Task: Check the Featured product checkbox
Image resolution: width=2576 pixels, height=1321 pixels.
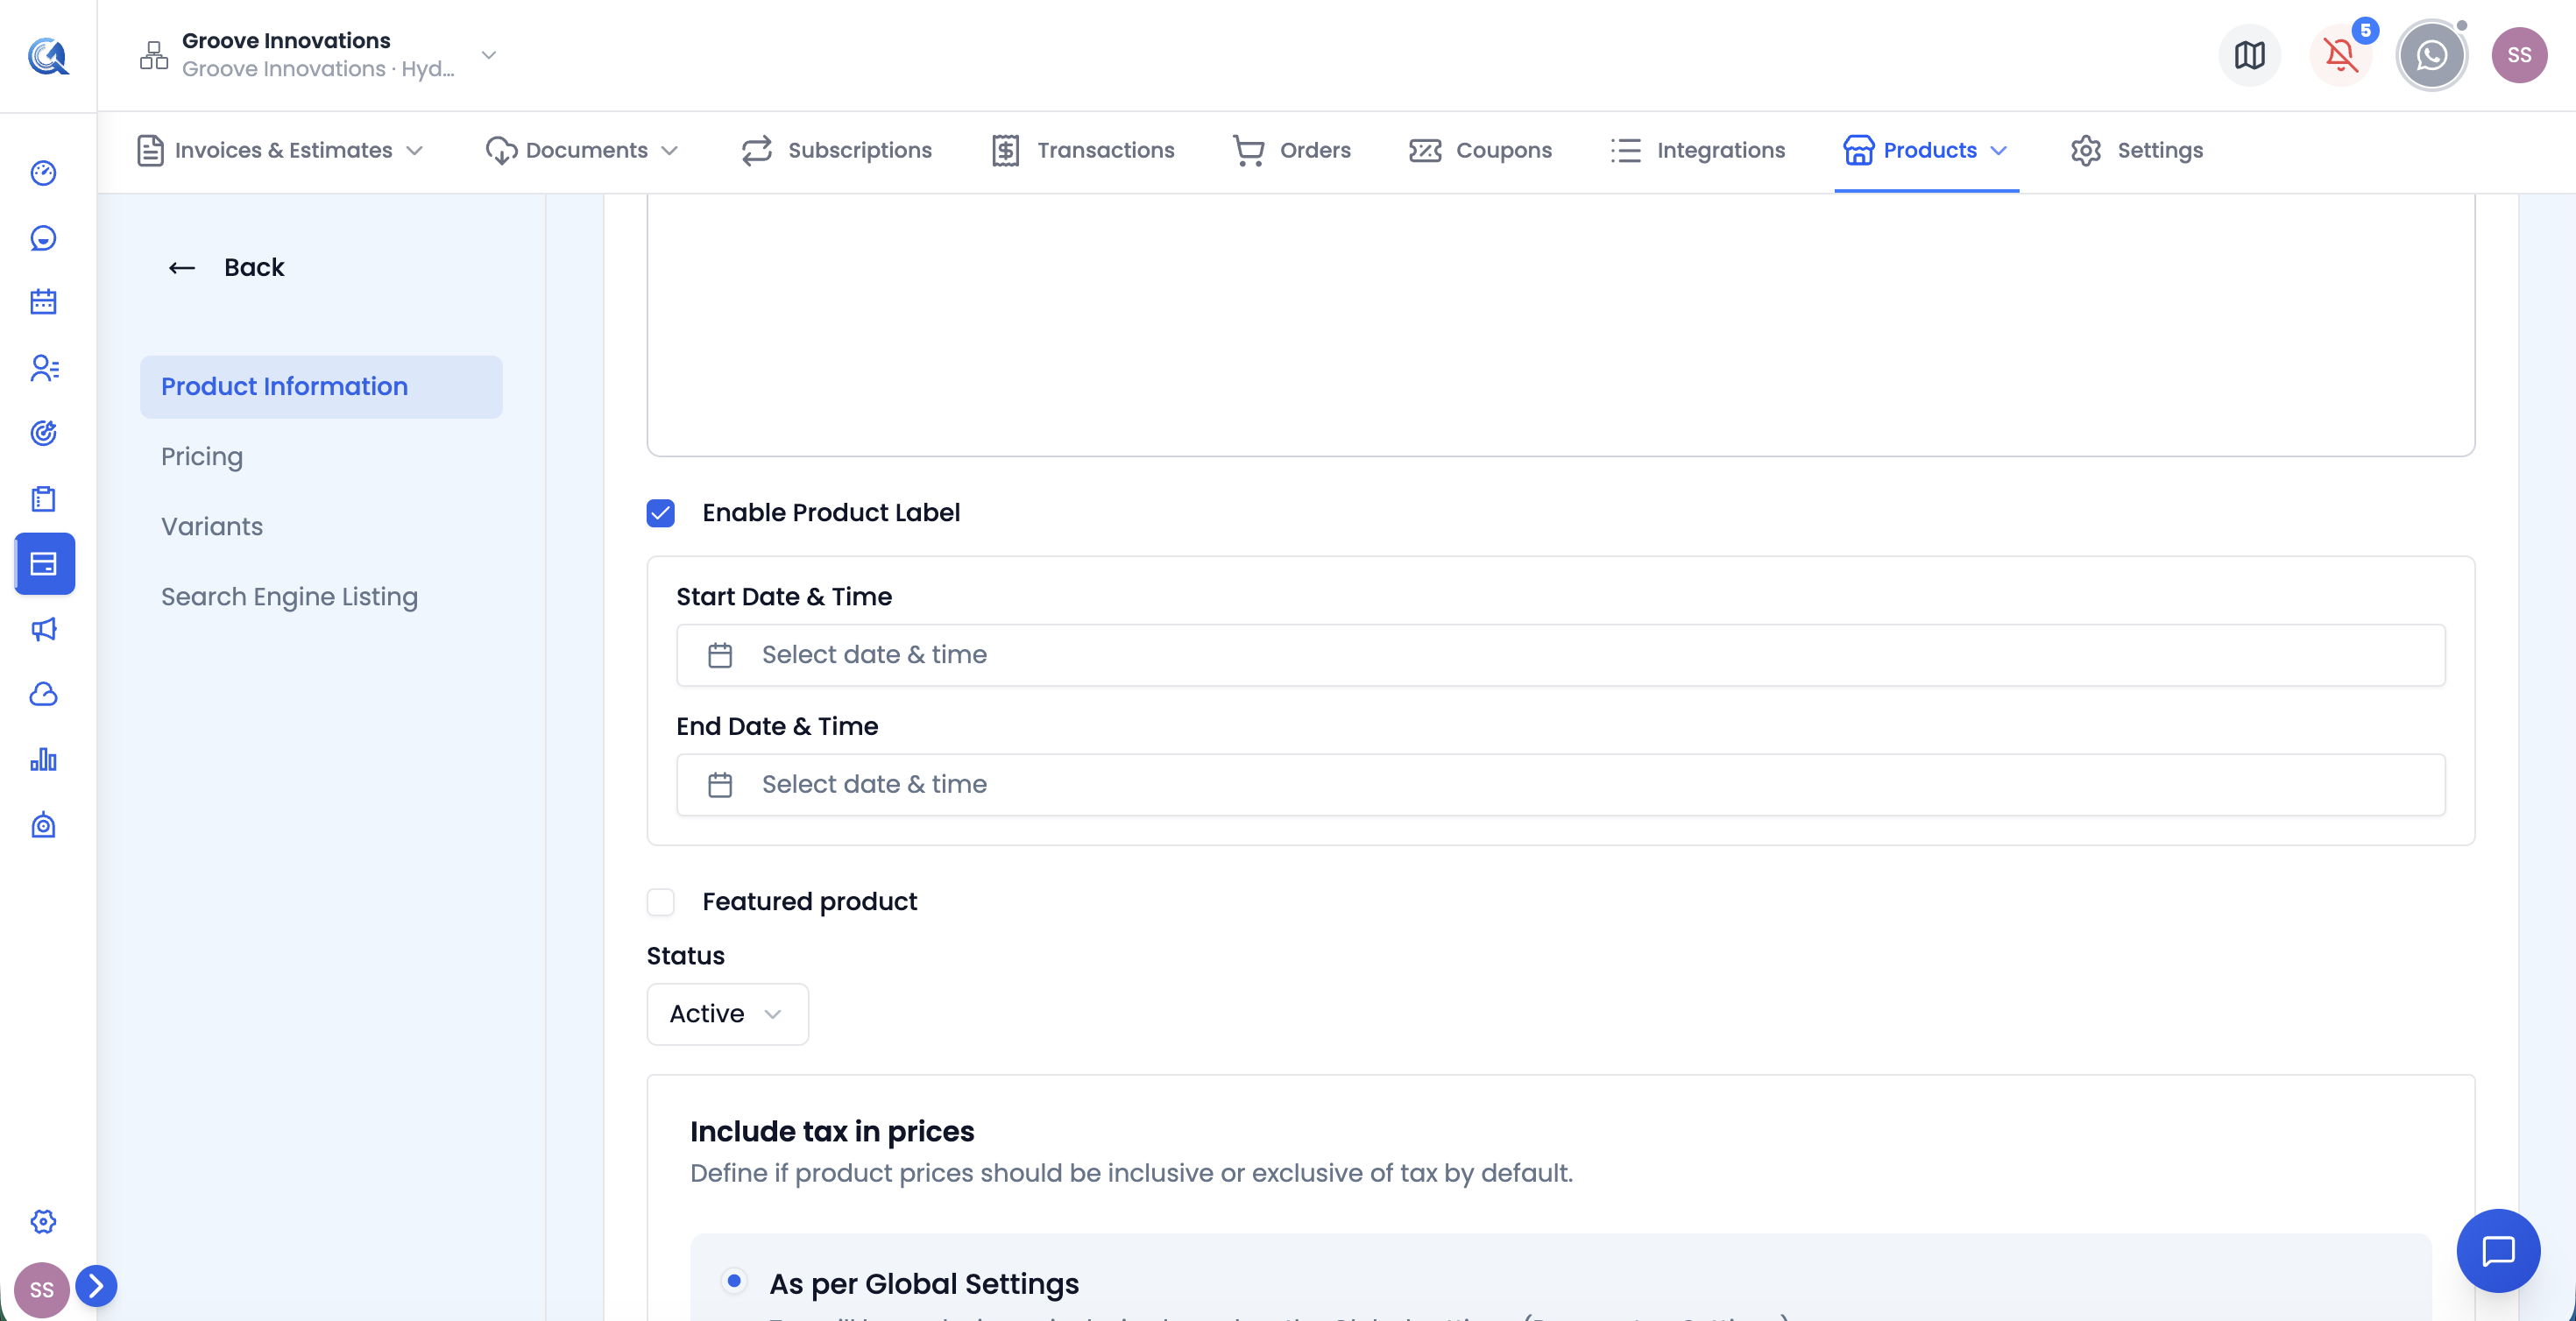Action: [x=661, y=902]
